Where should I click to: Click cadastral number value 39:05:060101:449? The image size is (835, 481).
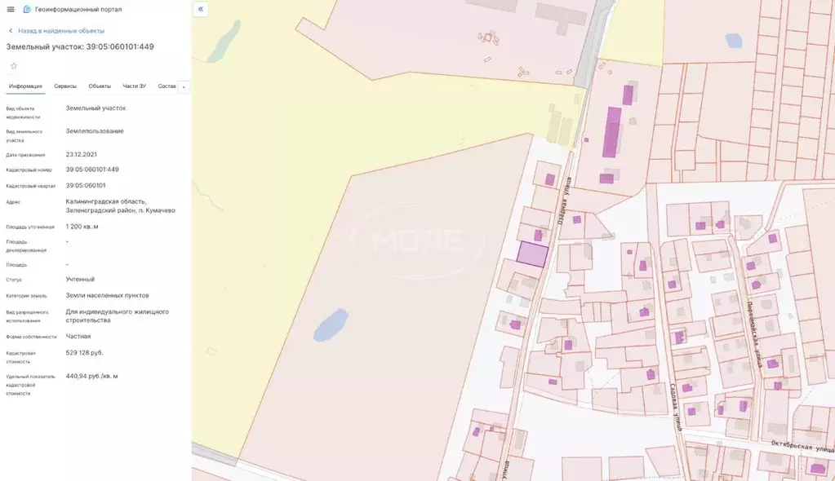[92, 170]
